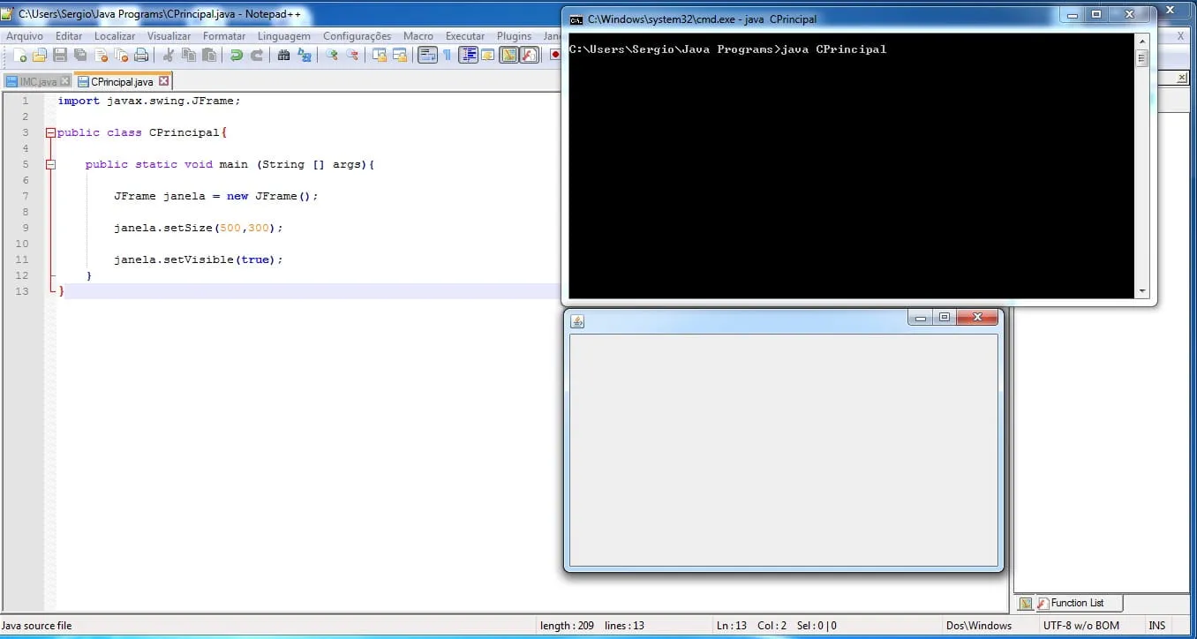Screen dimensions: 1197x639
Task: Close the IMC.java tab
Action: click(65, 81)
